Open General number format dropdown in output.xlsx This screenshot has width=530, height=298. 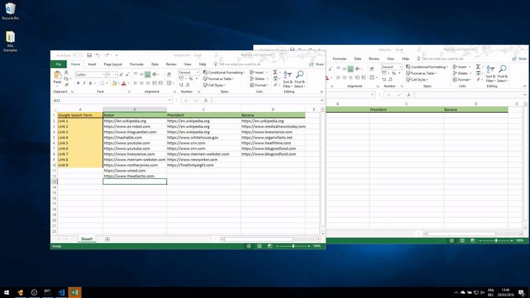point(197,73)
